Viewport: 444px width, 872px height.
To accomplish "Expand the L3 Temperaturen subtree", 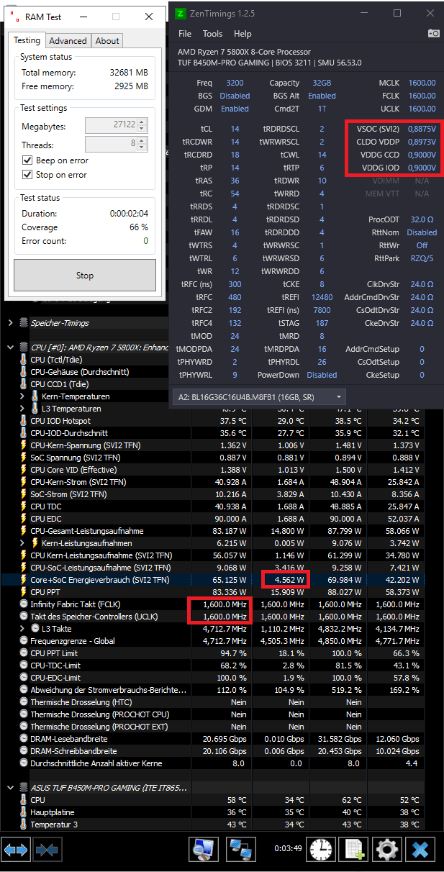I will [24, 409].
